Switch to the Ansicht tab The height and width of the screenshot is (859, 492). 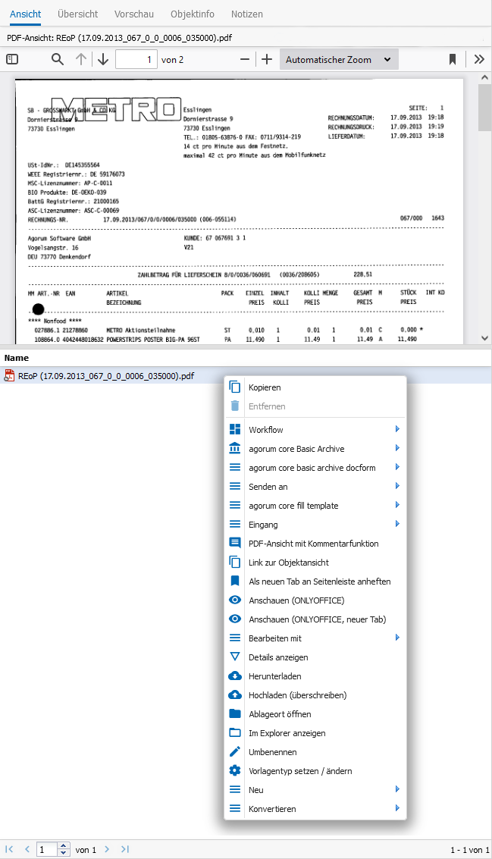point(26,14)
